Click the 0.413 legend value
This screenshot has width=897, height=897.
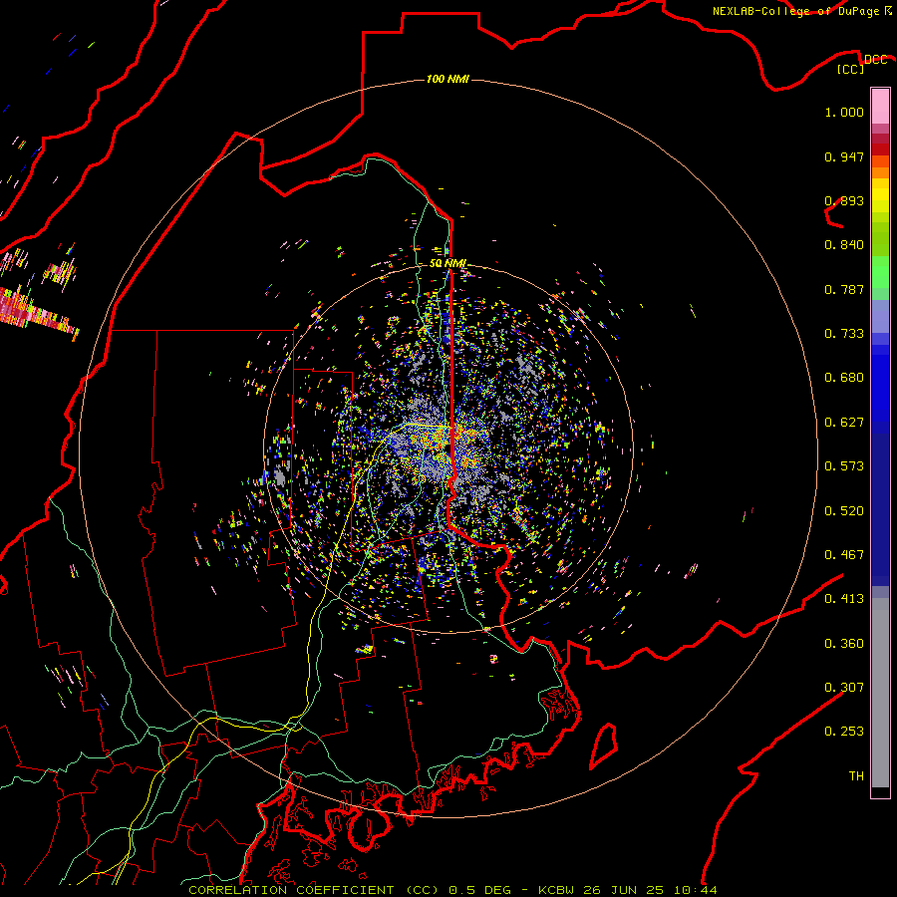[x=844, y=599]
